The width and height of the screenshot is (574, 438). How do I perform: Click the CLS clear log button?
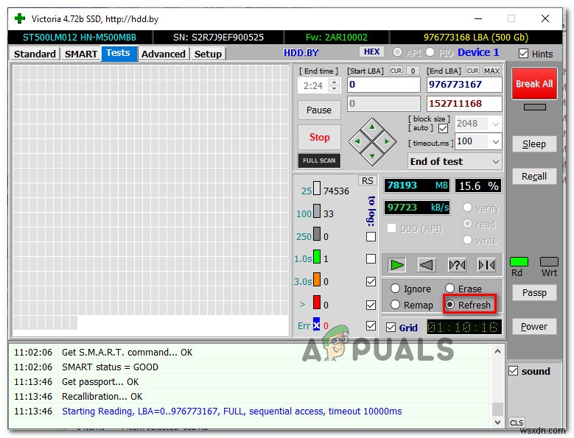pos(517,423)
